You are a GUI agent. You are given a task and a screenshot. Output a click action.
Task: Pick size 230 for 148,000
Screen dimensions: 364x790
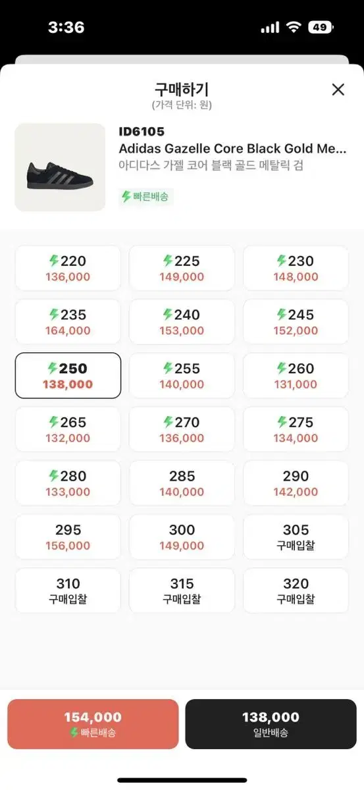point(296,268)
